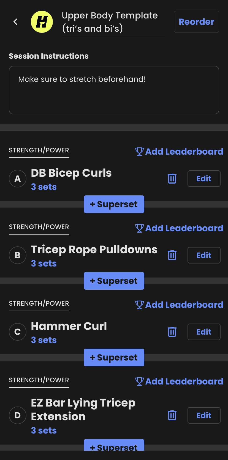The image size is (228, 460).
Task: Go back using the left chevron arrow
Action: pos(15,22)
